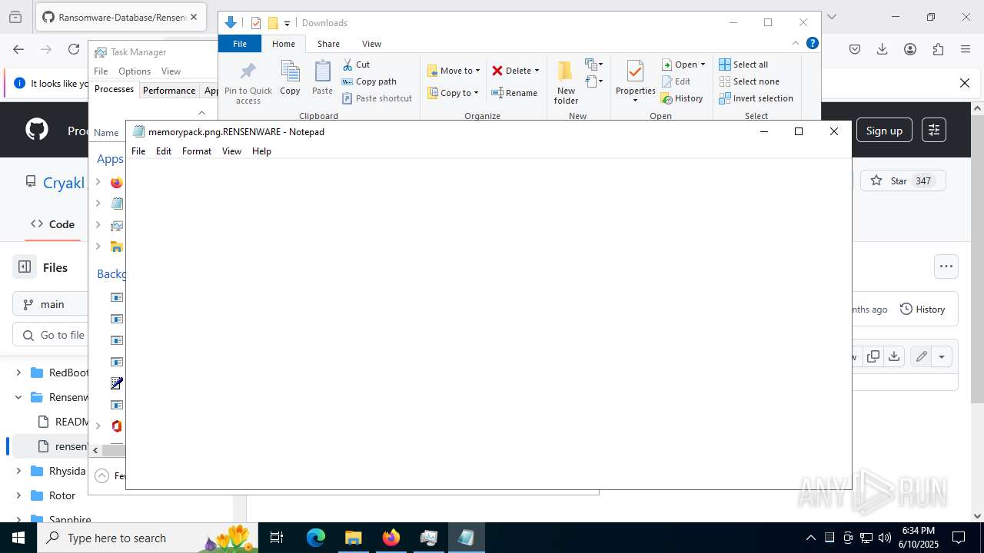
Task: Open the Move to dropdown
Action: coord(454,71)
